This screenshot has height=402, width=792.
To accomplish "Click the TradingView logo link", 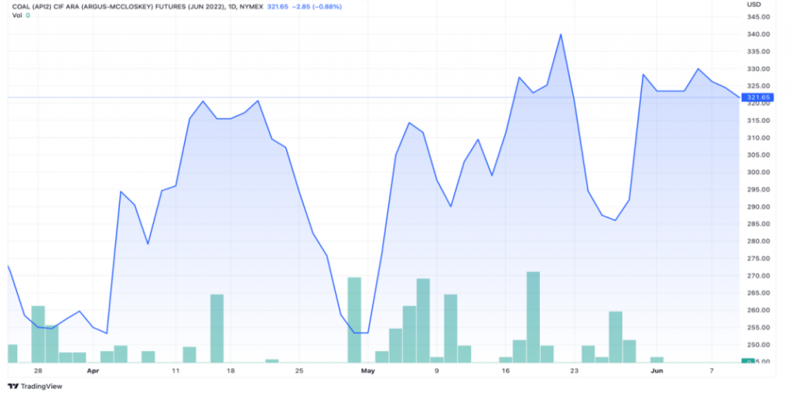I will [35, 387].
